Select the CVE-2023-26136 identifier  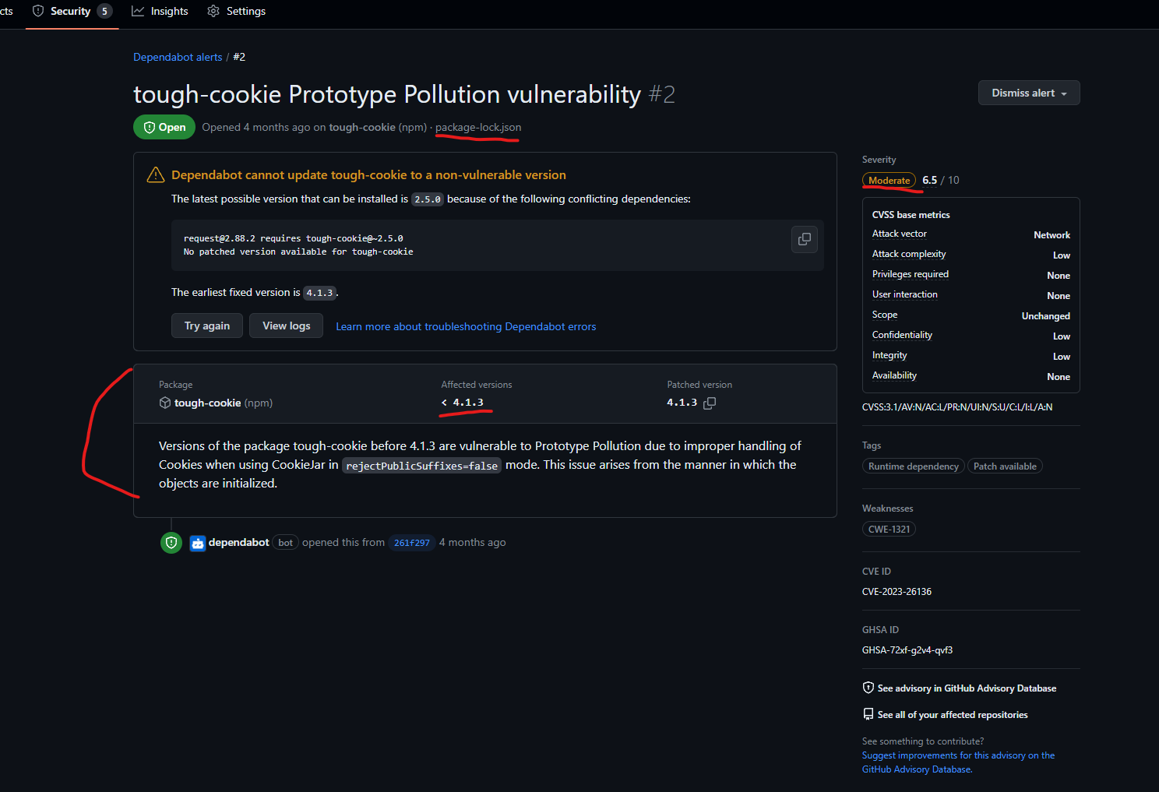[x=897, y=592]
